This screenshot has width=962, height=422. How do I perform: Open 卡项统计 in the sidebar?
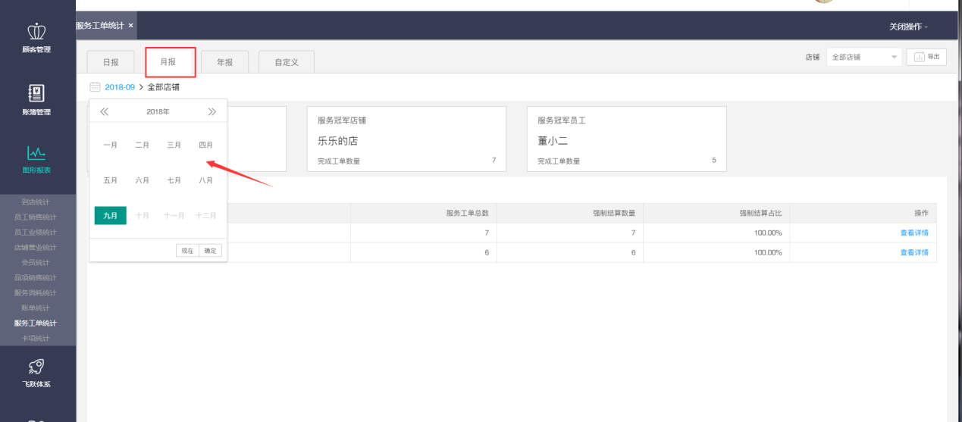36,338
